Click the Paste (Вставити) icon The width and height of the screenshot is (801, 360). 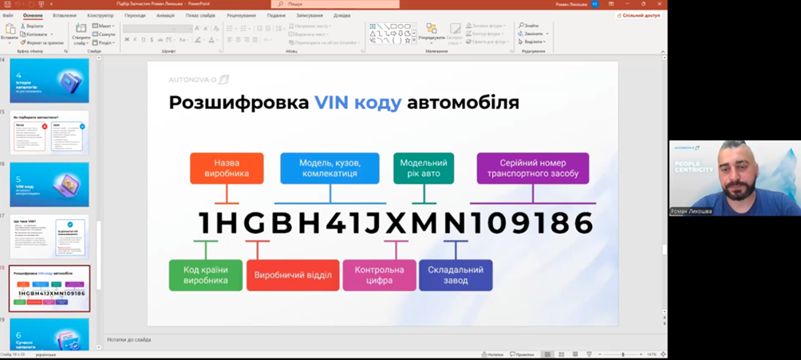10,29
